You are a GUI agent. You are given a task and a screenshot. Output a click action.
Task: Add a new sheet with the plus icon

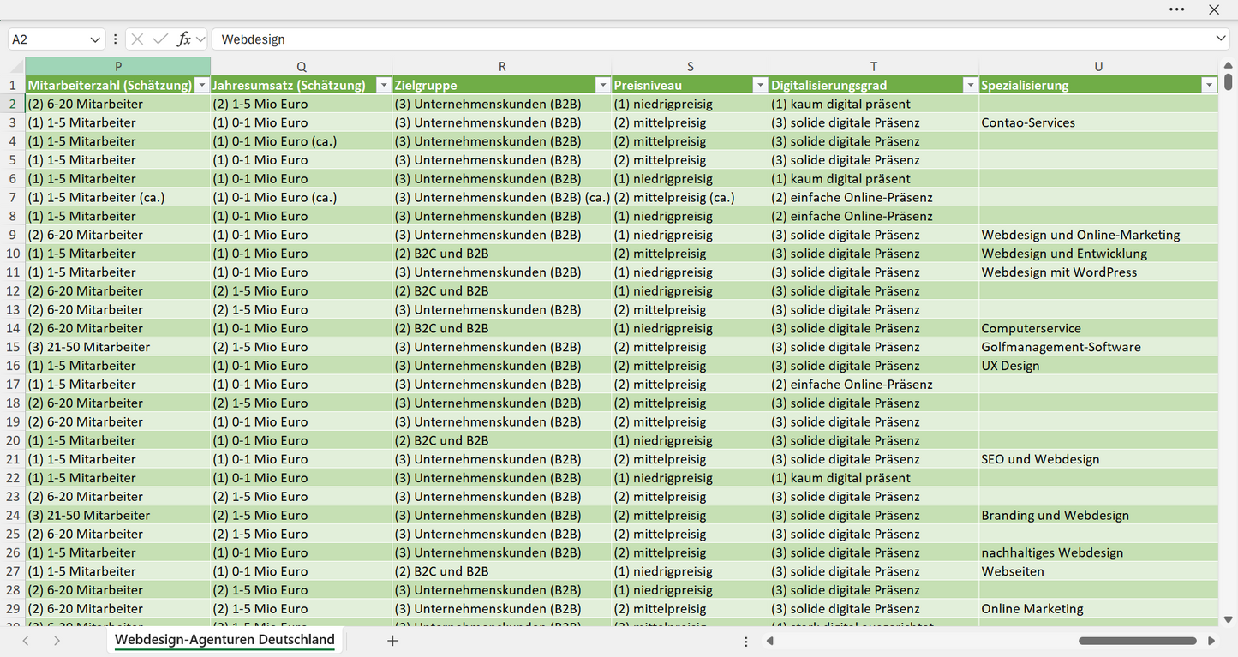[392, 641]
